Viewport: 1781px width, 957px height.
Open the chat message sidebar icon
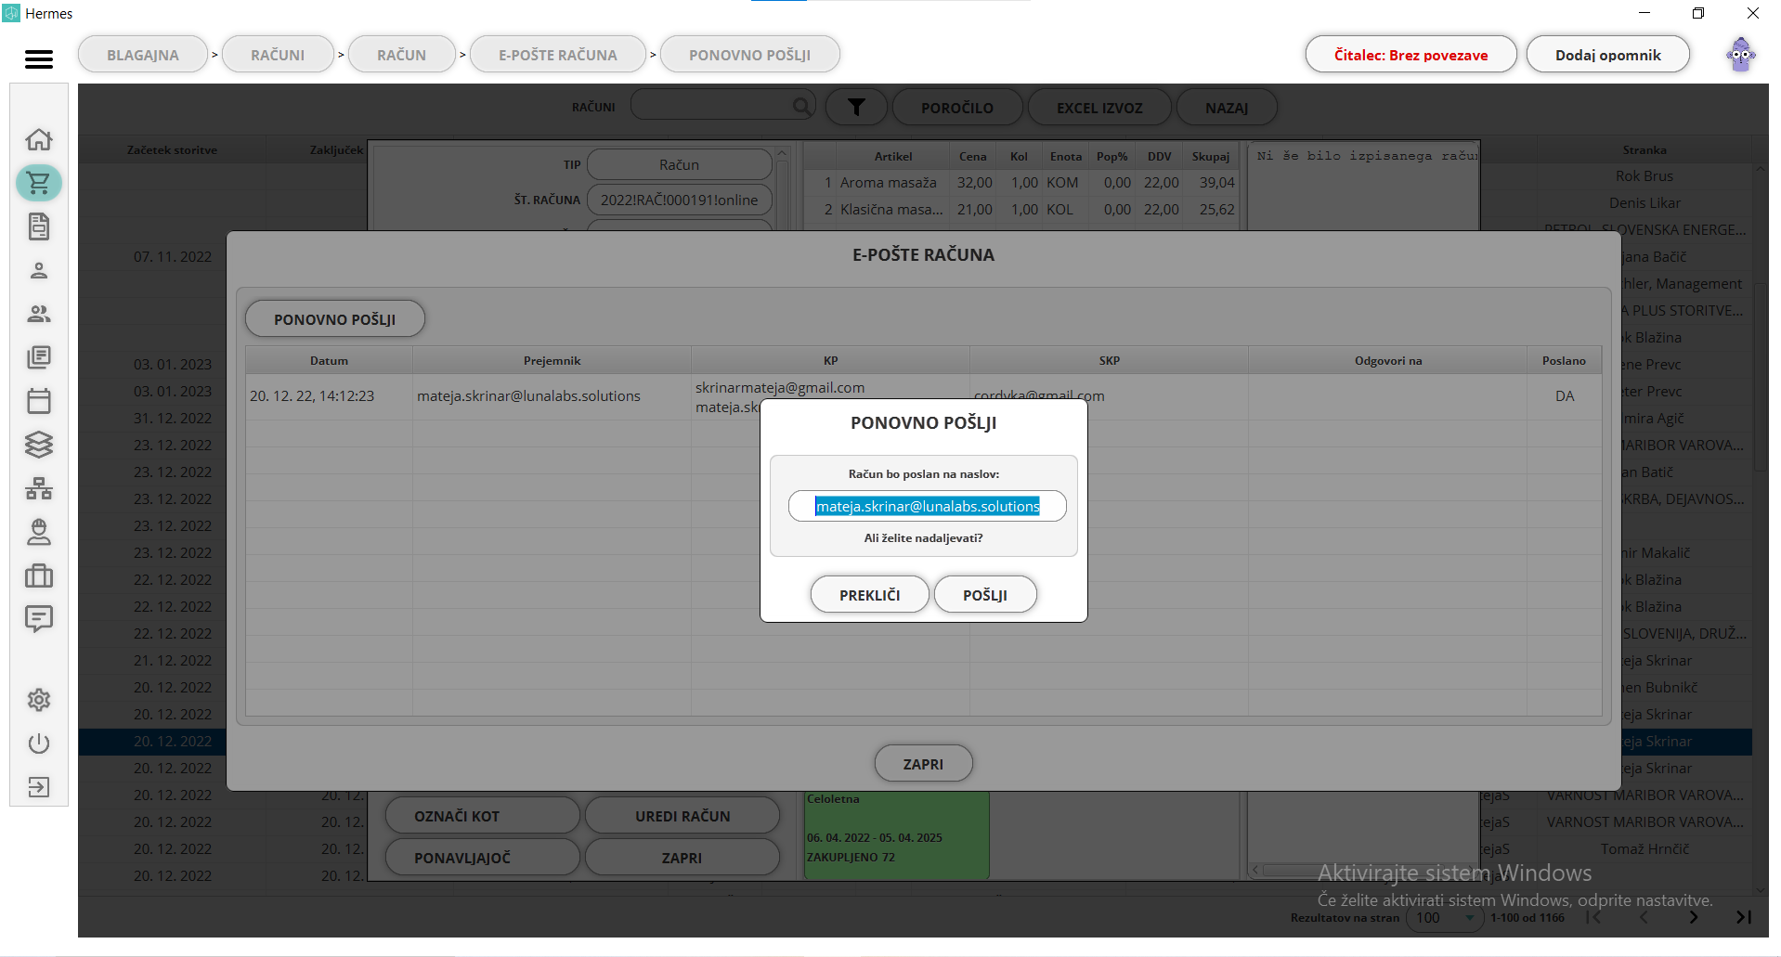coord(38,619)
